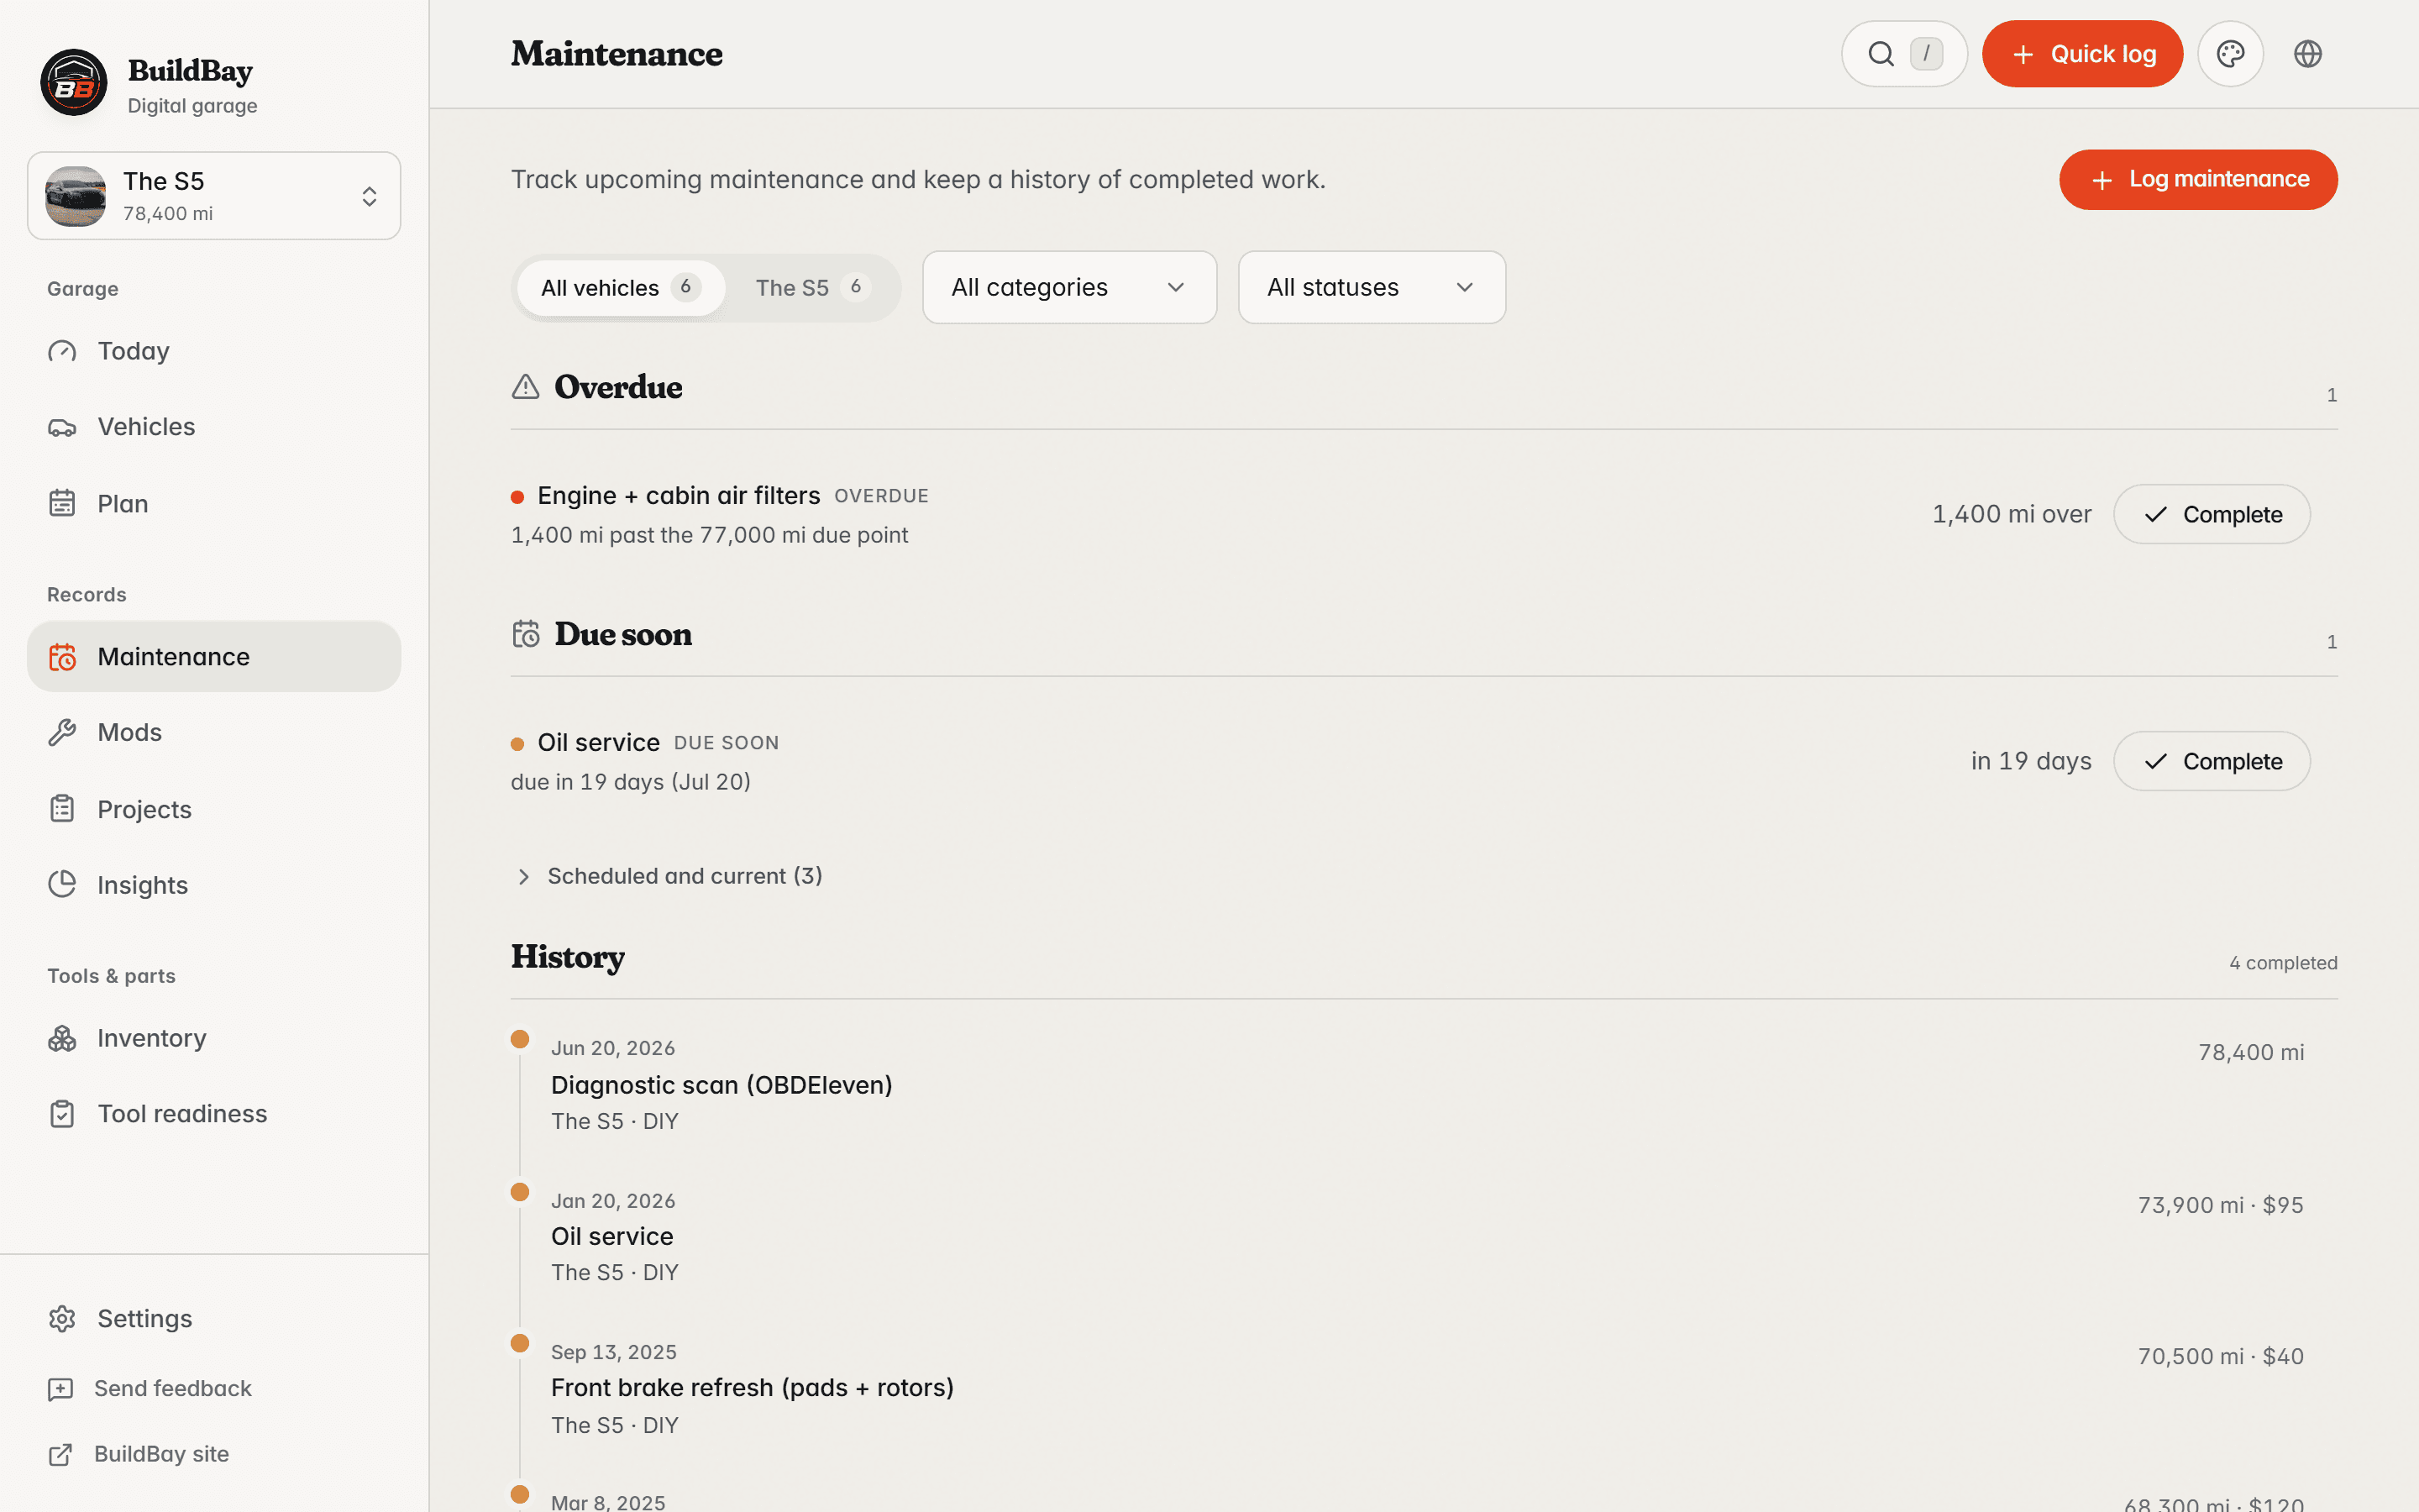2419x1512 pixels.
Task: Click the Inventory boxes icon
Action: click(x=62, y=1038)
